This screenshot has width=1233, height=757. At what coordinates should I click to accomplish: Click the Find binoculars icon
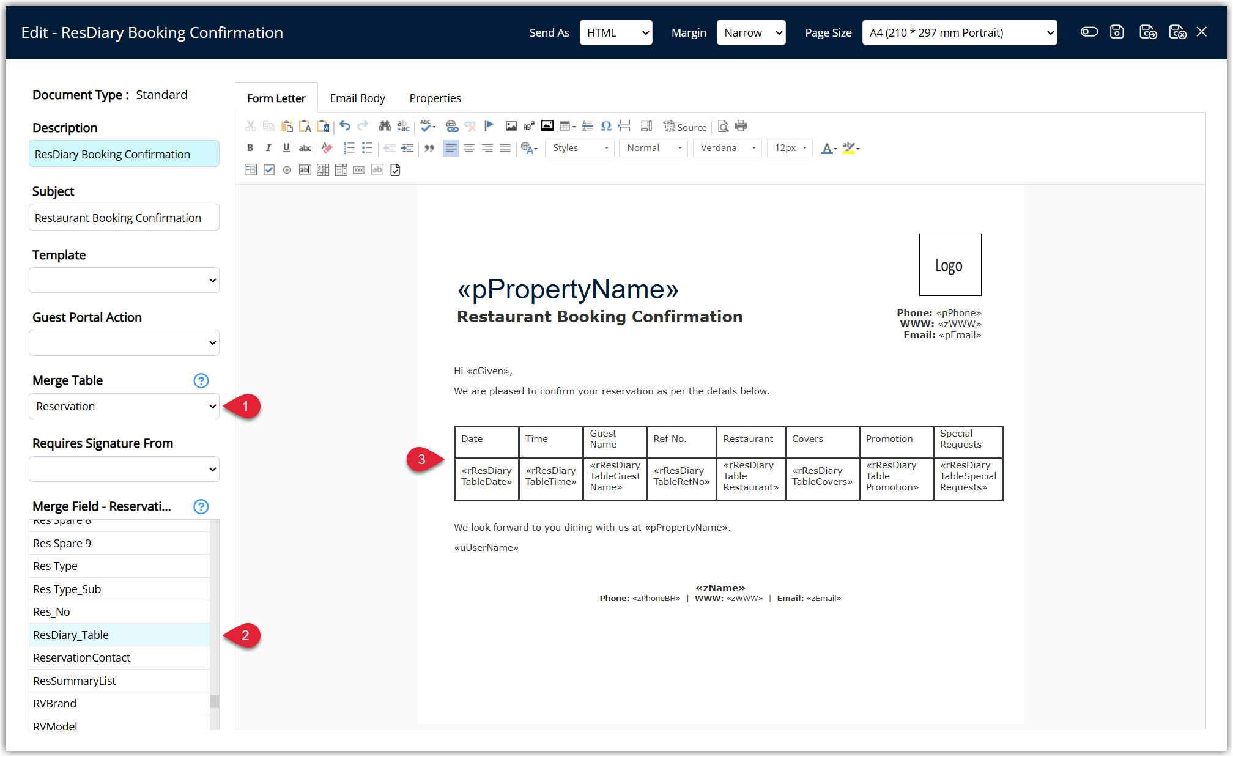pos(385,126)
